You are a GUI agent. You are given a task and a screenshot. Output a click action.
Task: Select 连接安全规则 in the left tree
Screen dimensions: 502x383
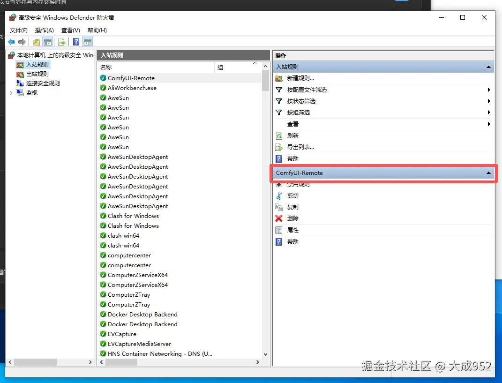[43, 83]
